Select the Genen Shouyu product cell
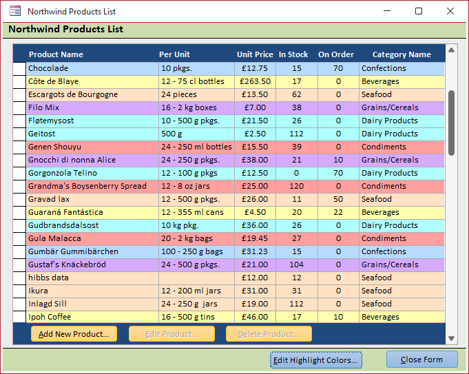 92,147
